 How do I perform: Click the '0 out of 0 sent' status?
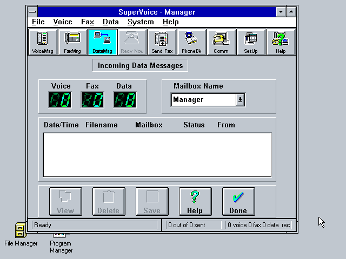187,225
